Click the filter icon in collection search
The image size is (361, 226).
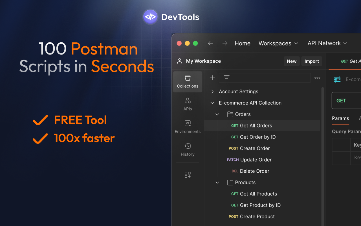[226, 78]
